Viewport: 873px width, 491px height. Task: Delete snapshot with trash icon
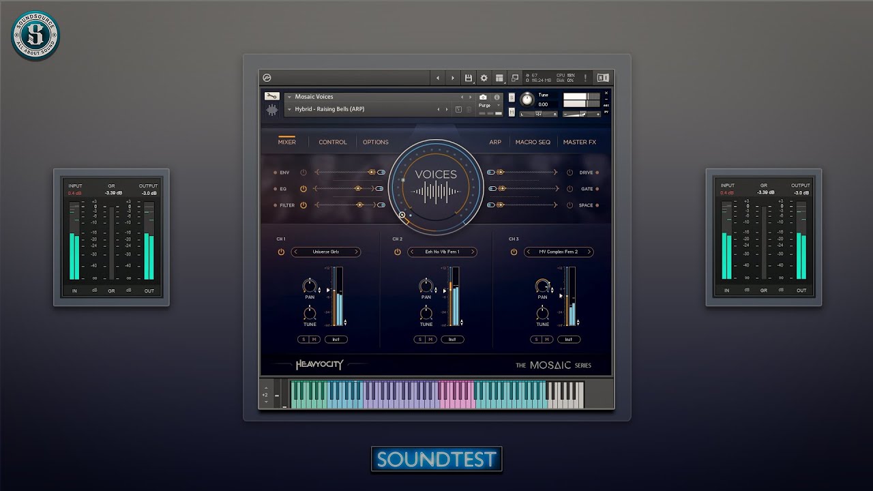[x=469, y=109]
